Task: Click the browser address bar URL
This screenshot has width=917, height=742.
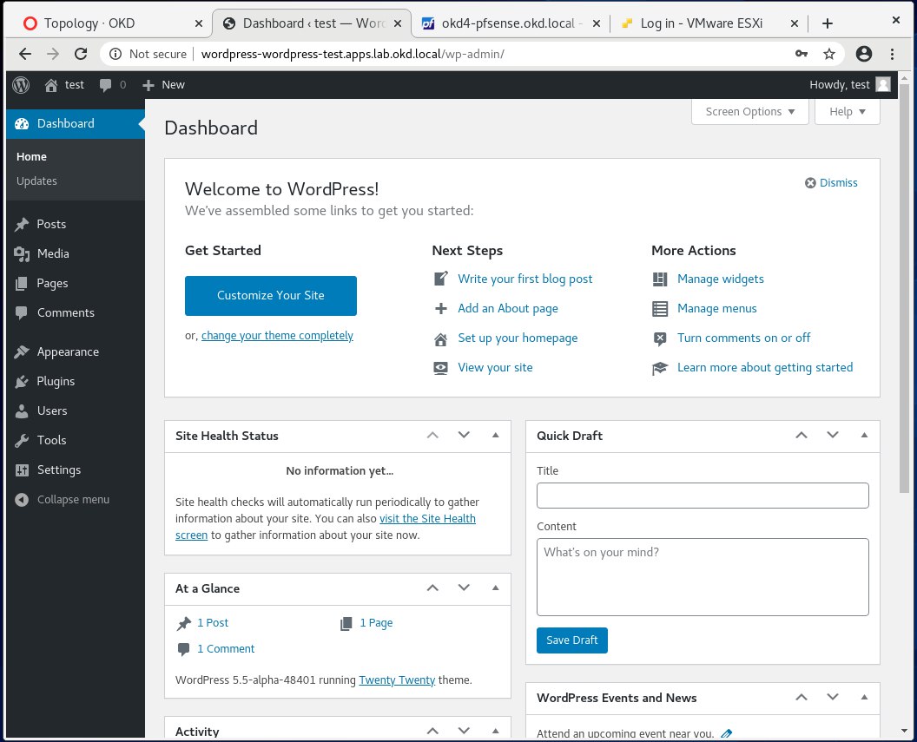Action: [352, 54]
